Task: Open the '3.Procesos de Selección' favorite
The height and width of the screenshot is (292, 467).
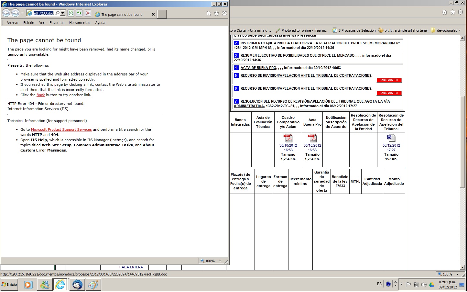Action: 354,30
